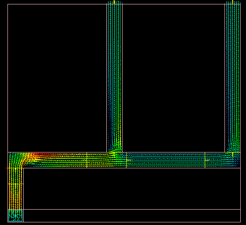Select yellow zigzag marker atop right vertical duct

tap(232, 2)
